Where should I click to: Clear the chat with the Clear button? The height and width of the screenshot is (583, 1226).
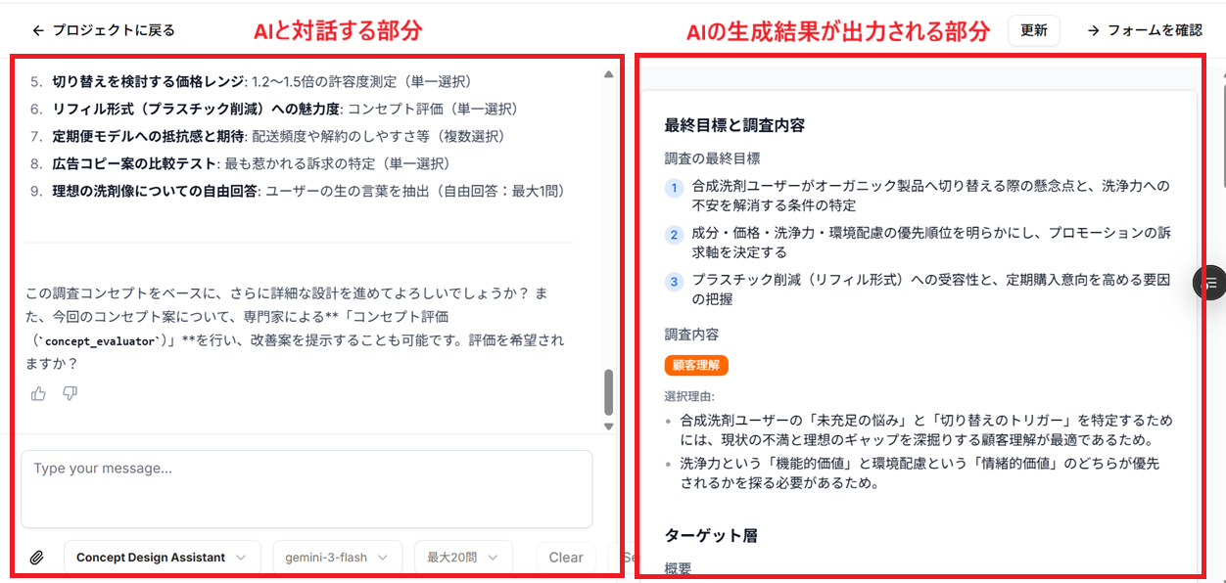coord(566,558)
